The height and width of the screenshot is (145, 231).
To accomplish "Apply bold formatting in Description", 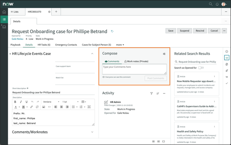I will click(x=15, y=102).
